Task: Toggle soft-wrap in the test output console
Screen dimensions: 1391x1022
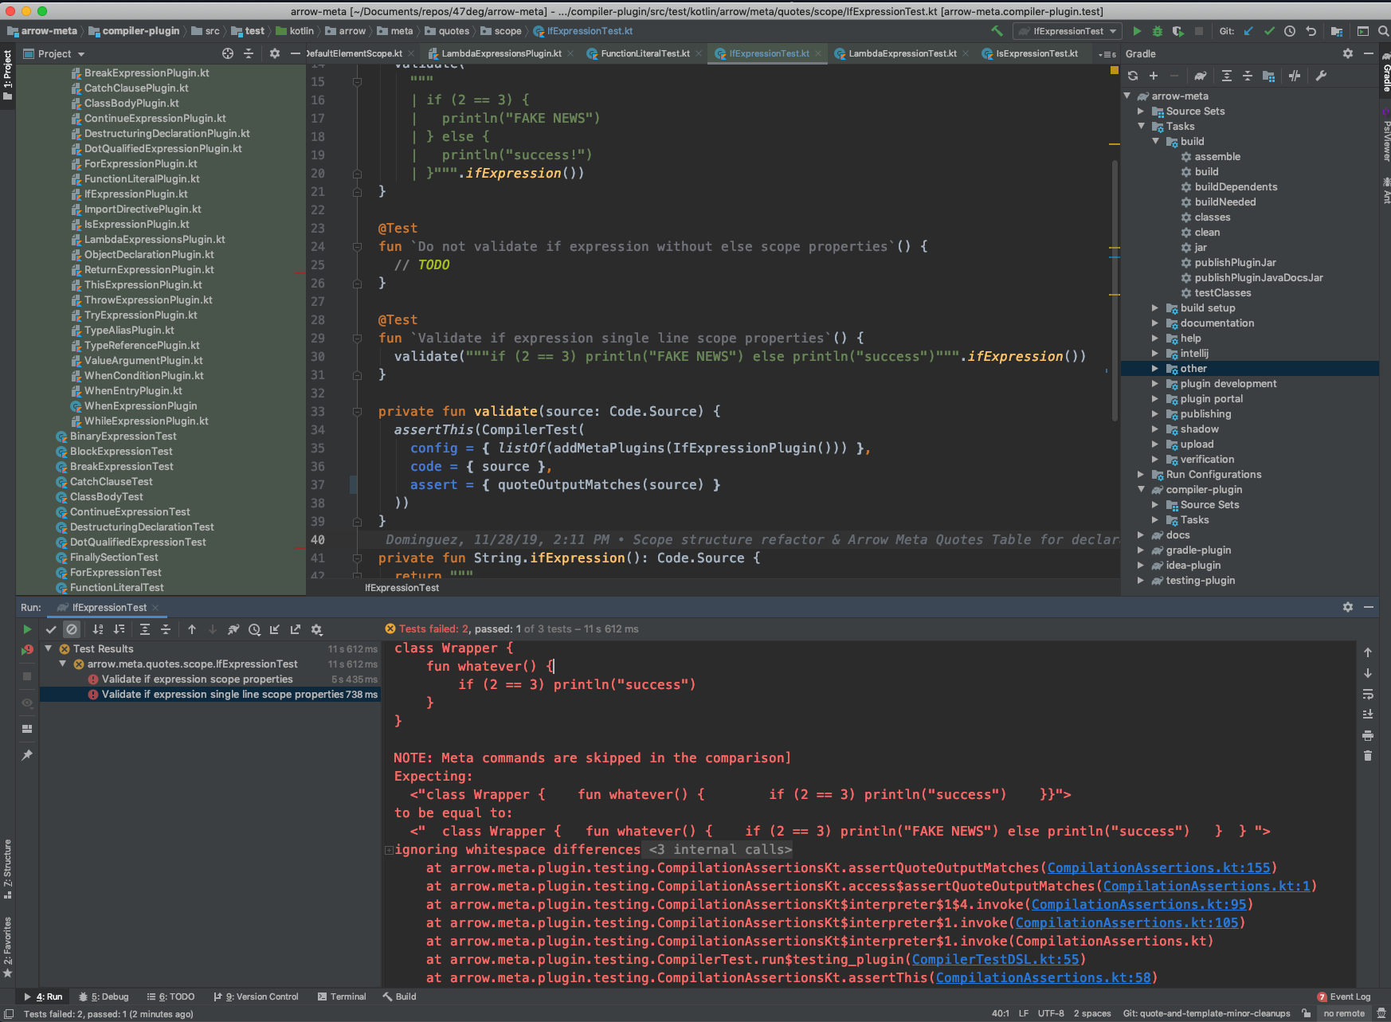Action: [1368, 694]
